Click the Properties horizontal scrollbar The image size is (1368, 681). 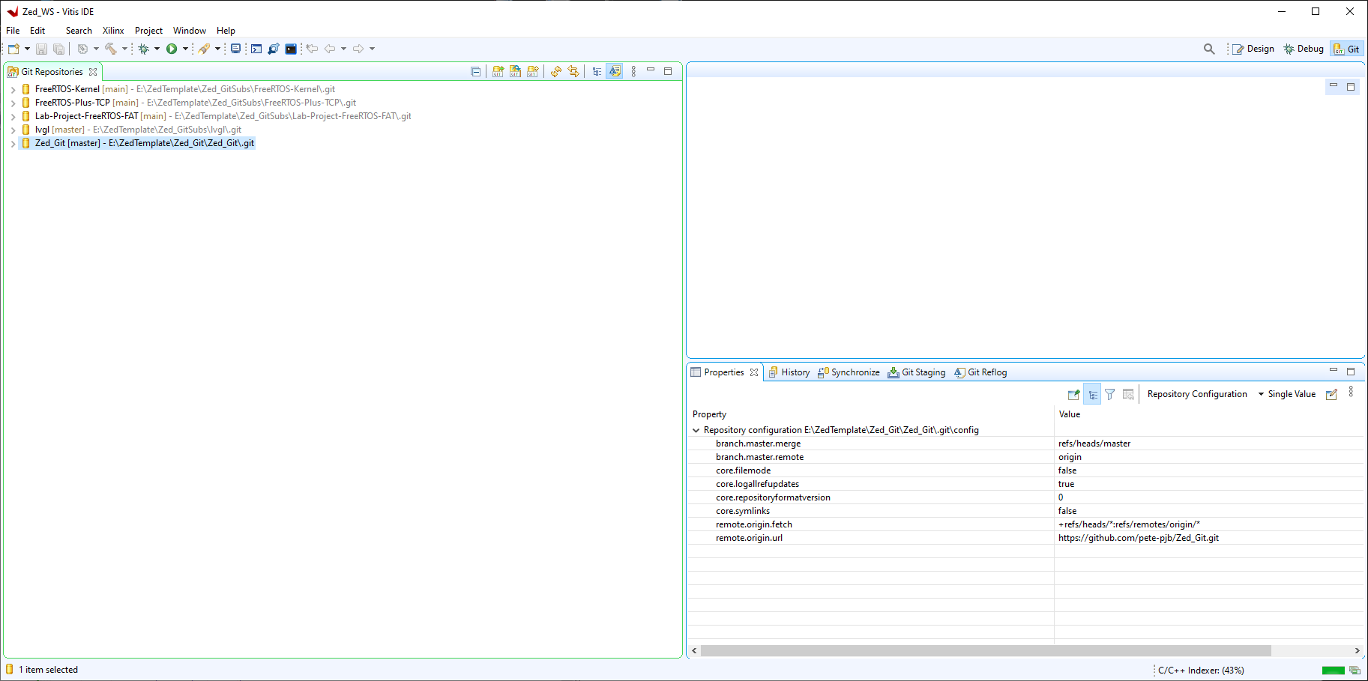(x=986, y=650)
